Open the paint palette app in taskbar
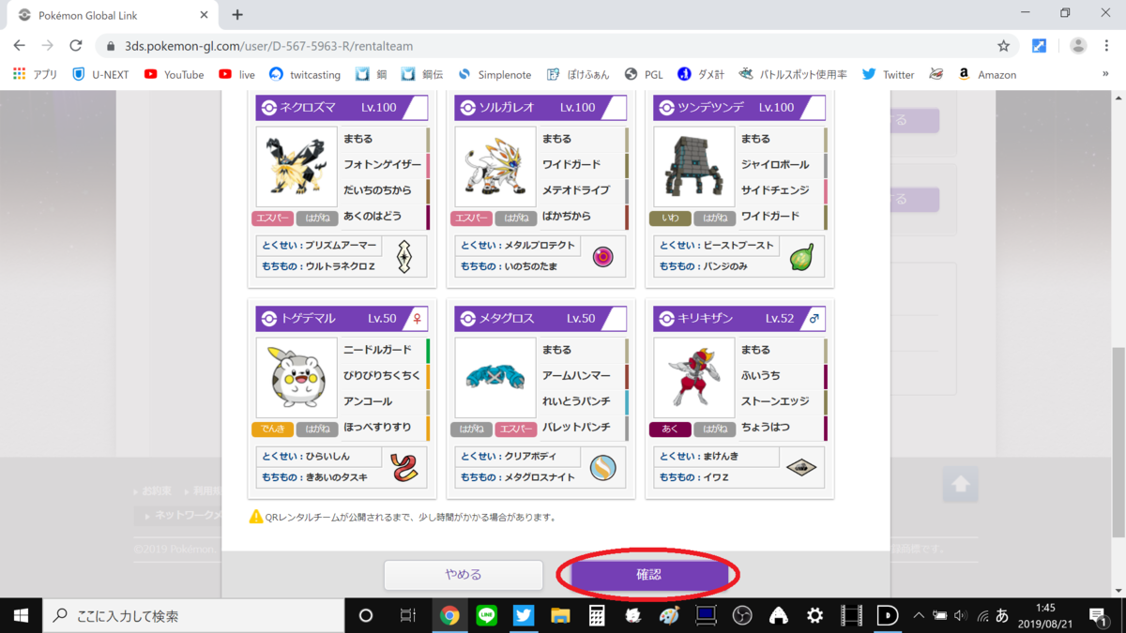Screen dimensions: 1126x633 (x=669, y=615)
